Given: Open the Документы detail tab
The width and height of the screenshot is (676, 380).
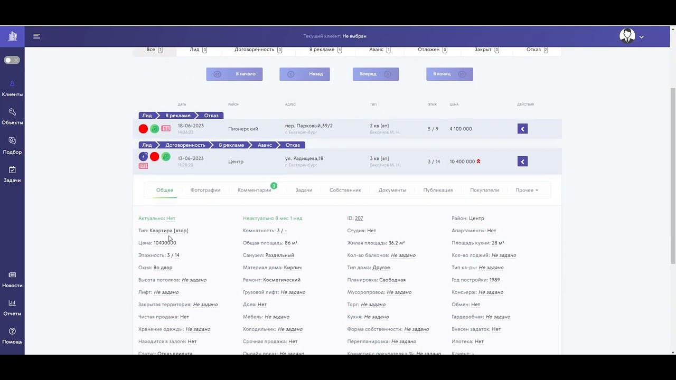Looking at the screenshot, I should point(392,190).
